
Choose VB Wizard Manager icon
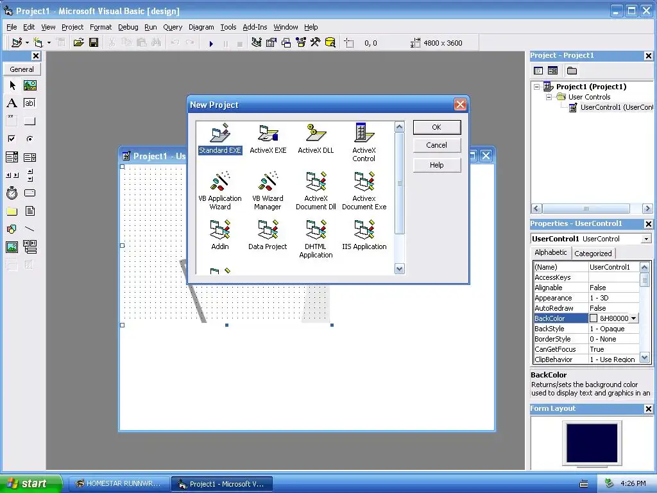coord(268,191)
